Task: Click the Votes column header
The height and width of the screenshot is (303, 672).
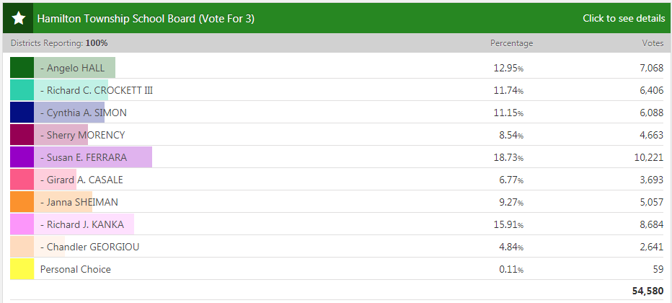Action: (x=653, y=43)
